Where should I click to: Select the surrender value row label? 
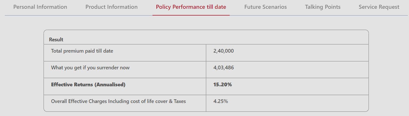point(90,68)
